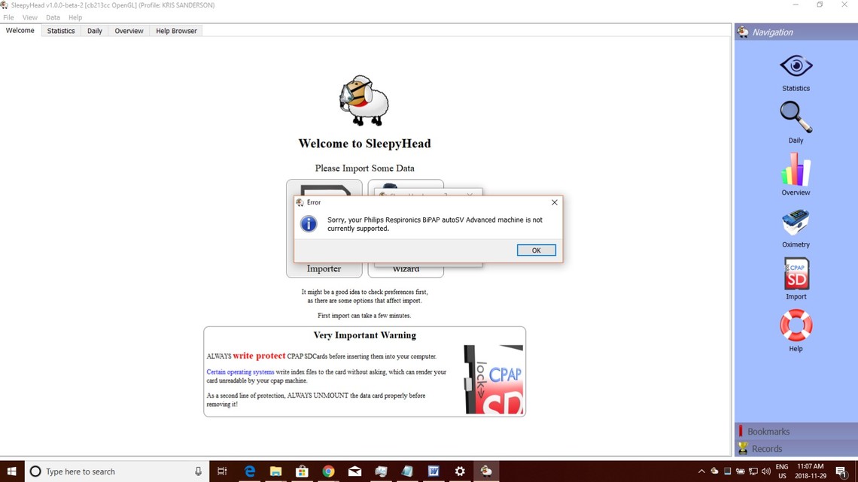Open the Mail app from the taskbar
Image resolution: width=858 pixels, height=482 pixels.
click(354, 471)
